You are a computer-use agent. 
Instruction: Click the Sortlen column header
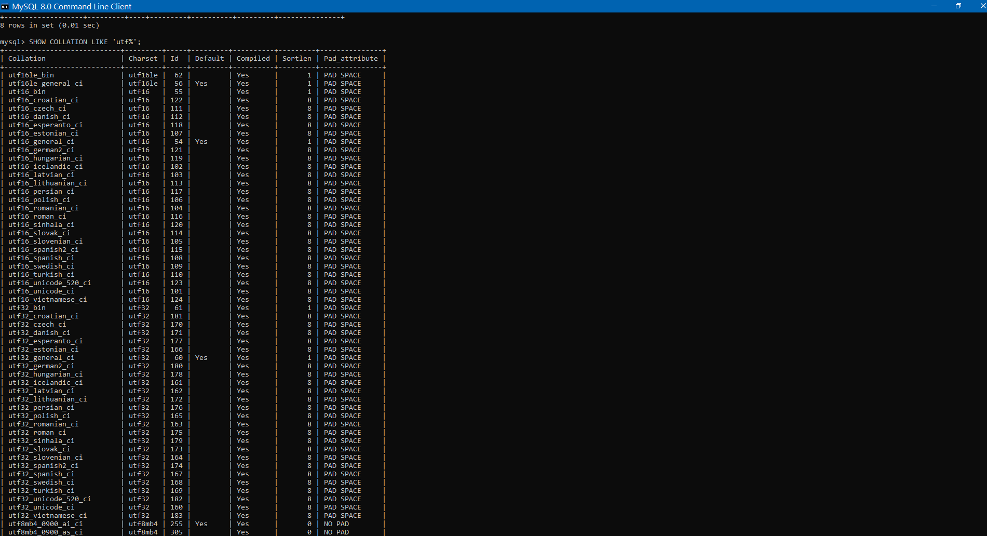click(x=296, y=58)
